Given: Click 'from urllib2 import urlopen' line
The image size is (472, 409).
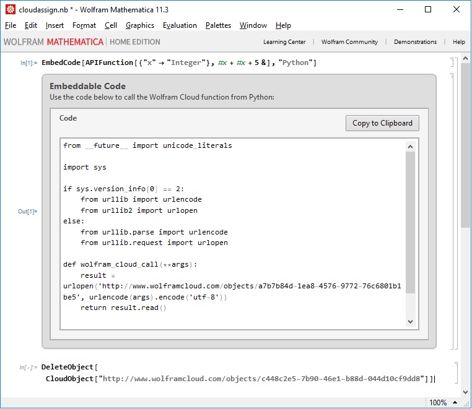Looking at the screenshot, I should (x=139, y=210).
